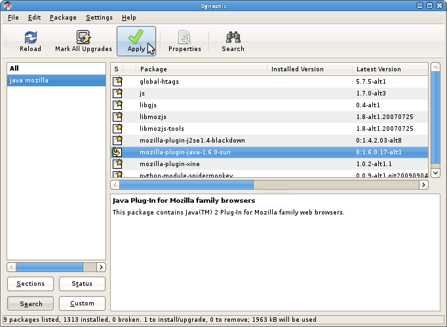The image size is (447, 327).
Task: Open the Help menu
Action: (x=129, y=18)
